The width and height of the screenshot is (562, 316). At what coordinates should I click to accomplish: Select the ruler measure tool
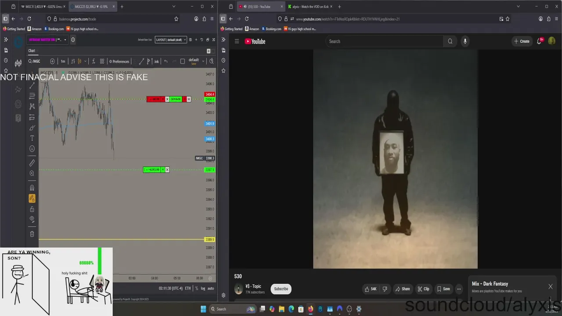click(x=32, y=163)
